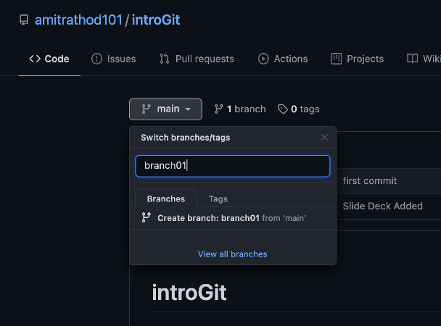Screen dimensions: 441x326
Task: Open the main branch dropdown button
Action: (x=165, y=109)
